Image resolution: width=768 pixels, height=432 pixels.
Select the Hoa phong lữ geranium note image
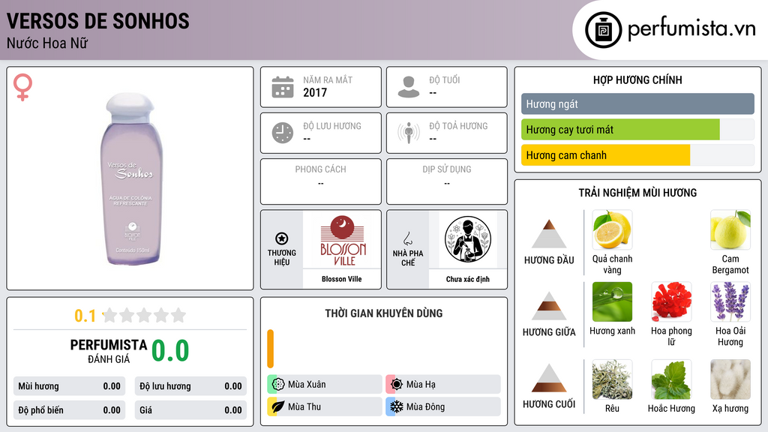point(671,301)
